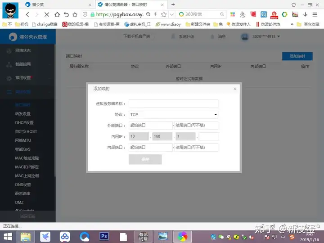Click the 内部端口 起始端口 field
The height and width of the screenshot is (243, 324).
pos(150,147)
